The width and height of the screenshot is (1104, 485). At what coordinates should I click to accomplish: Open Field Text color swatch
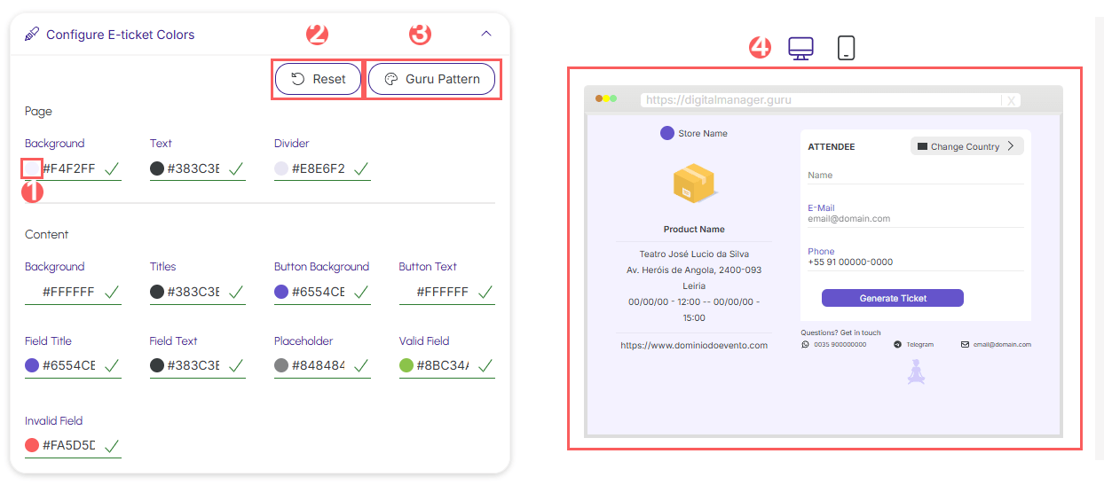[157, 365]
